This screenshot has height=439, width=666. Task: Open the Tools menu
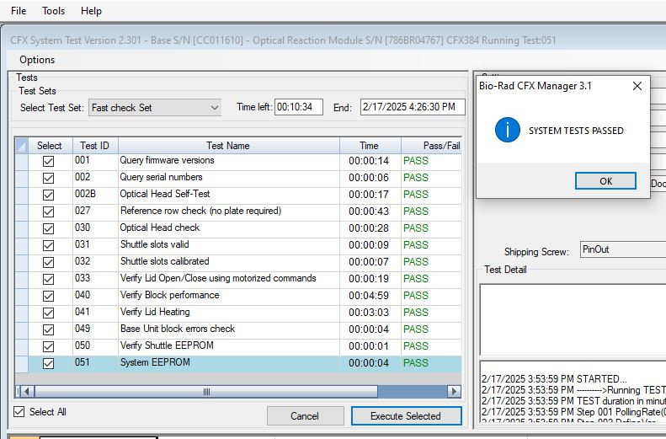click(x=53, y=11)
